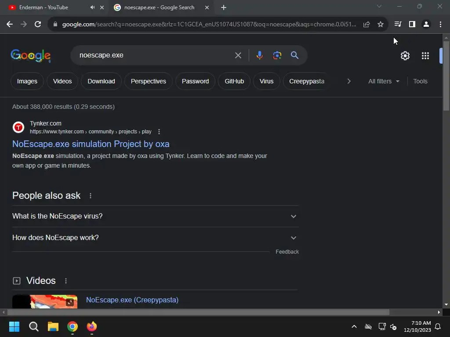Open Firefox from the taskbar
The width and height of the screenshot is (450, 337).
[92, 326]
